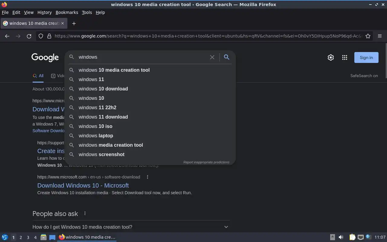Click the show desktop taskbar icon
Screen dimensions: 387x242
52,237
